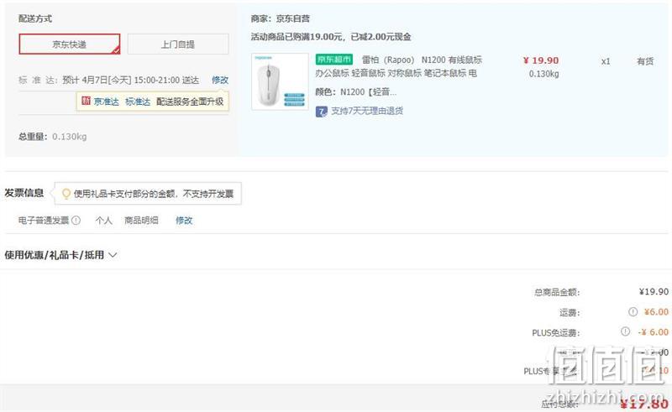Viewport: 672px width, 412px height.
Task: Click the 有货 stock status
Action: pyautogui.click(x=645, y=61)
